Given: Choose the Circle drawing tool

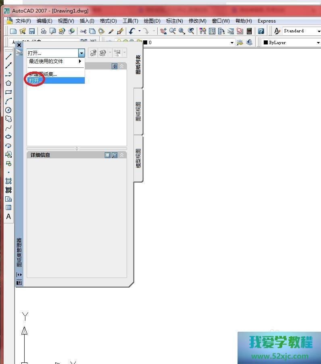Looking at the screenshot, I should point(8,110).
